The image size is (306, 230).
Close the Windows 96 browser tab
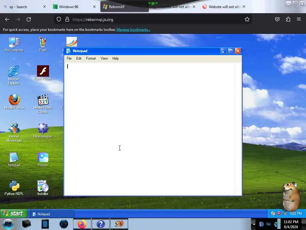pyautogui.click(x=94, y=7)
